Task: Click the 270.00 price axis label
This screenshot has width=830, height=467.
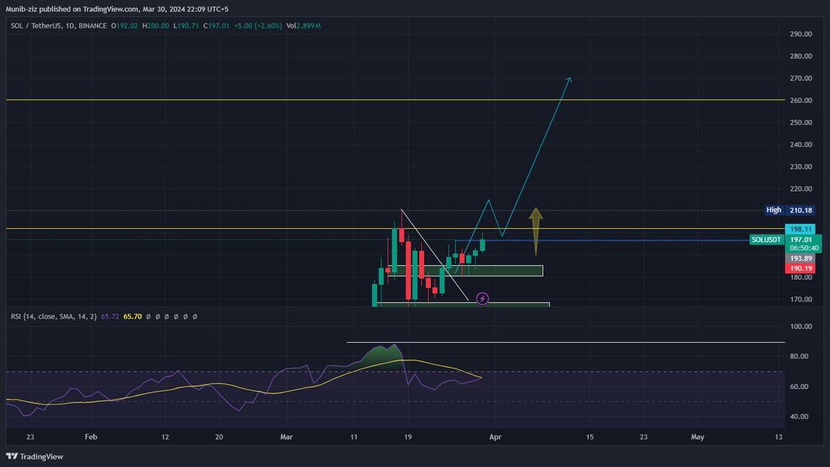Action: pyautogui.click(x=800, y=78)
